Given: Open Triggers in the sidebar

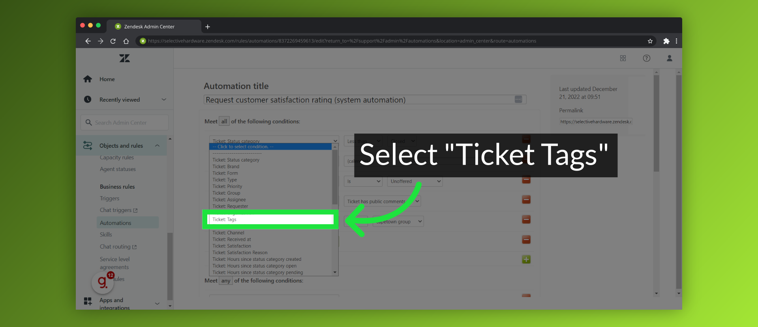Looking at the screenshot, I should [109, 199].
